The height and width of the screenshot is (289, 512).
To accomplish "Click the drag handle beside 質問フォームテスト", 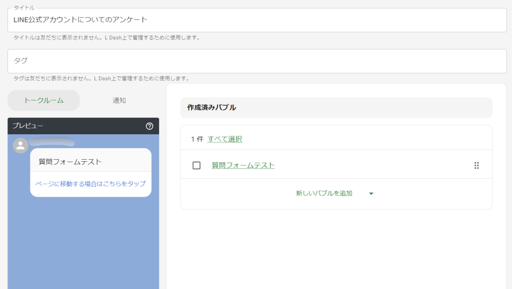I will tap(476, 165).
